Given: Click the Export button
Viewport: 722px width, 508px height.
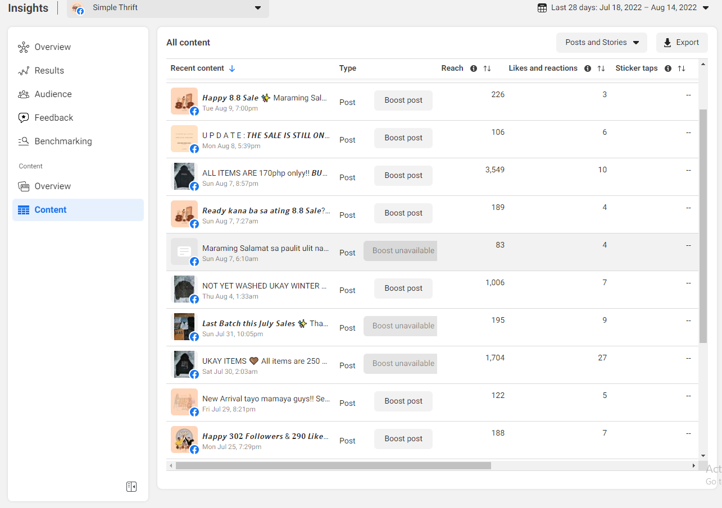Looking at the screenshot, I should [682, 43].
